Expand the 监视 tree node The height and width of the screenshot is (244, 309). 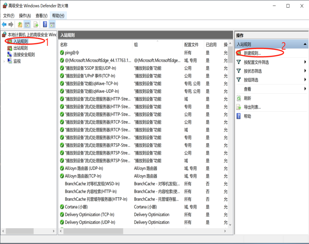[4, 61]
